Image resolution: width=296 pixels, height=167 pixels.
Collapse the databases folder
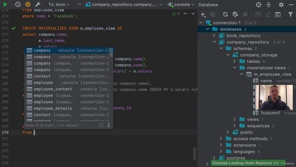click(208, 29)
